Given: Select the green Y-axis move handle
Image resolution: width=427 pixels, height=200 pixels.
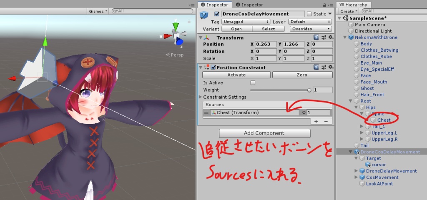Looking at the screenshot, I should (x=45, y=42).
